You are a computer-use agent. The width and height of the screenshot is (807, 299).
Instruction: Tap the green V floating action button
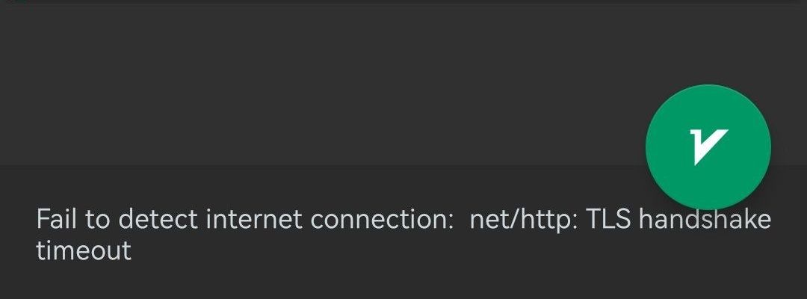708,147
